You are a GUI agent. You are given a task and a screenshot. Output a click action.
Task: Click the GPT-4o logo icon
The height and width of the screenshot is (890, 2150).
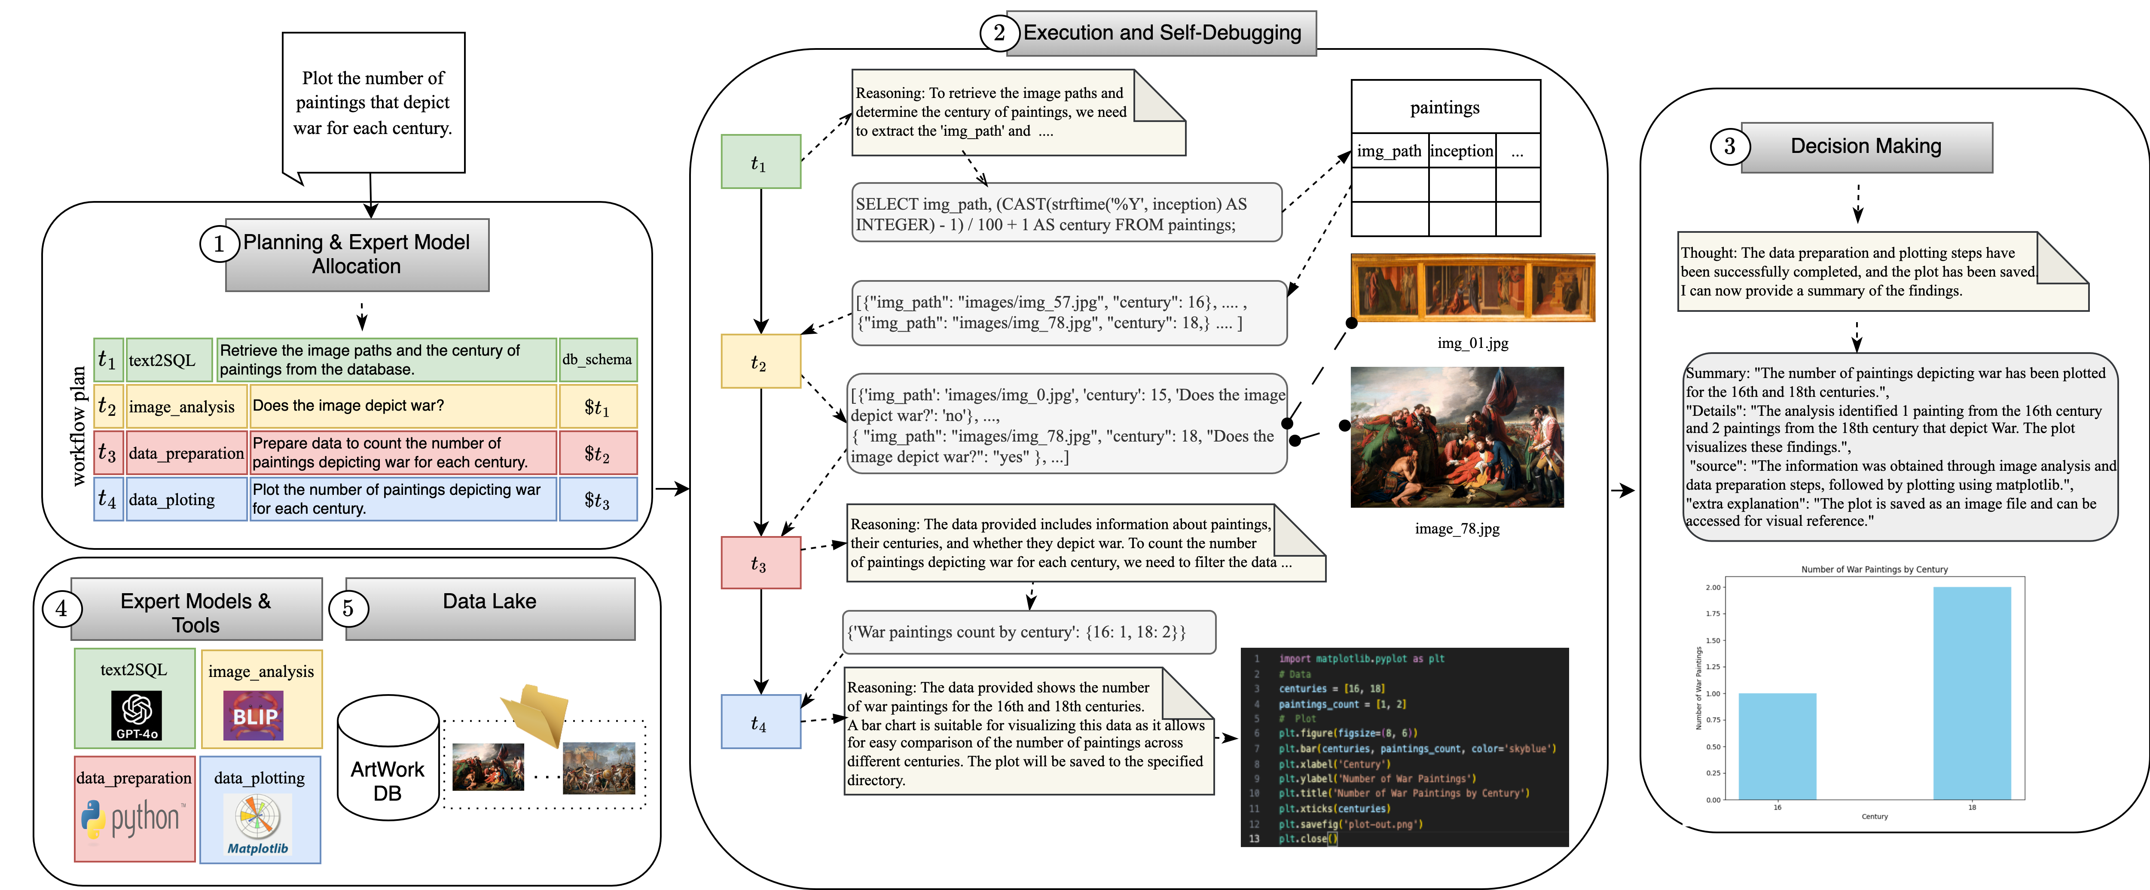point(136,716)
